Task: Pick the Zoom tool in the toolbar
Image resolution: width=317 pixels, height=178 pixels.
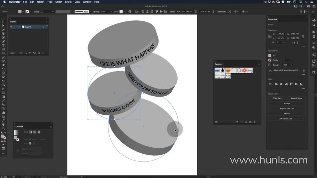Action: click(x=3, y=129)
